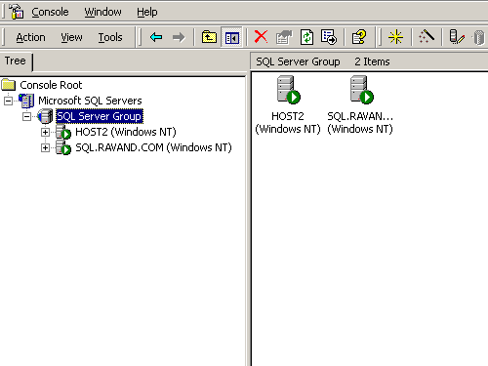Image resolution: width=488 pixels, height=366 pixels.
Task: Toggle the Show/Hide Console Tree button
Action: 231,37
